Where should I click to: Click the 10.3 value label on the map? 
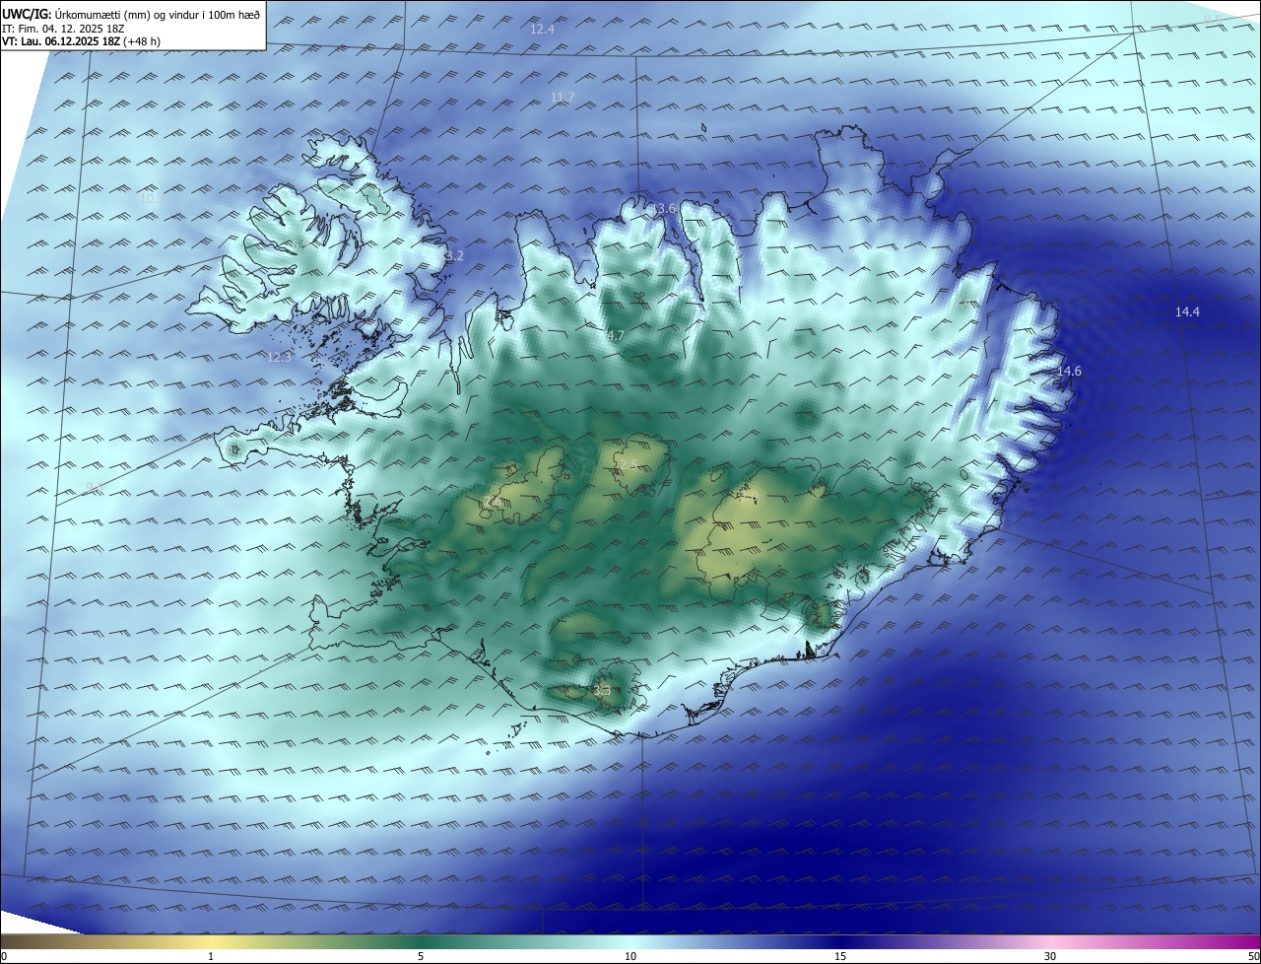(151, 198)
